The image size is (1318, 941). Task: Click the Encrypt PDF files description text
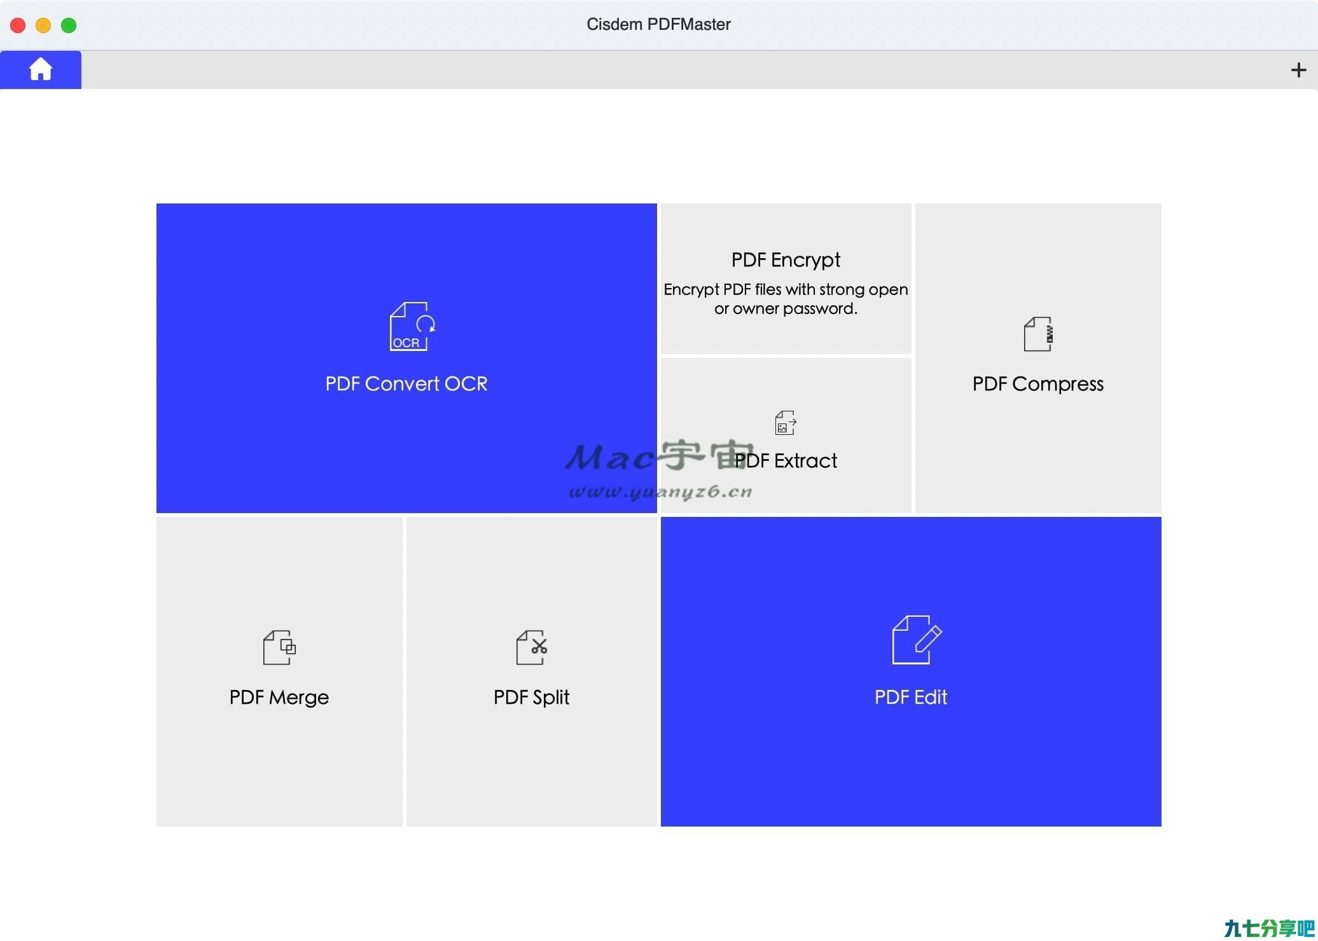pyautogui.click(x=786, y=299)
